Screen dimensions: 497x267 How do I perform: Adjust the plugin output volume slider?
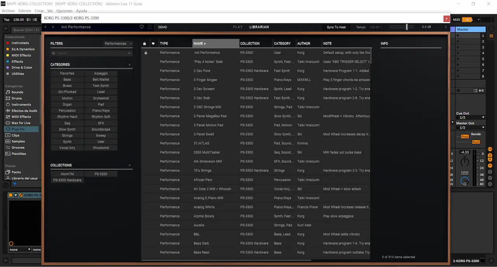[407, 27]
